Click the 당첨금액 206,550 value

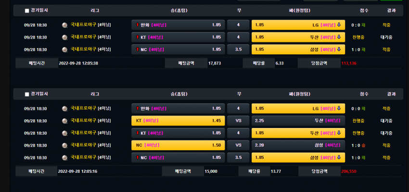(x=349, y=171)
